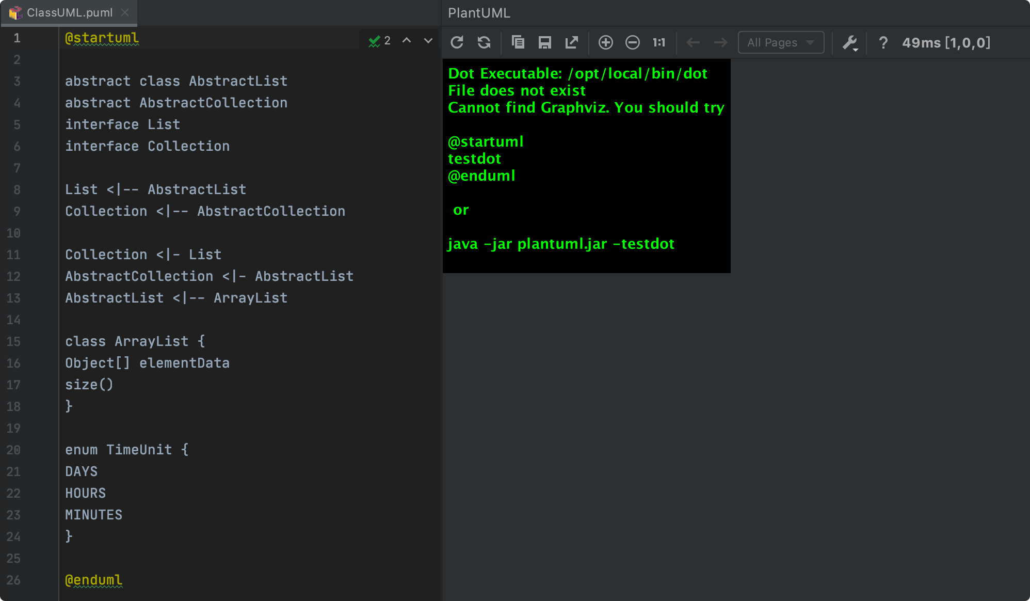Click the render time 49ms [1,0,0] label

pyautogui.click(x=946, y=42)
